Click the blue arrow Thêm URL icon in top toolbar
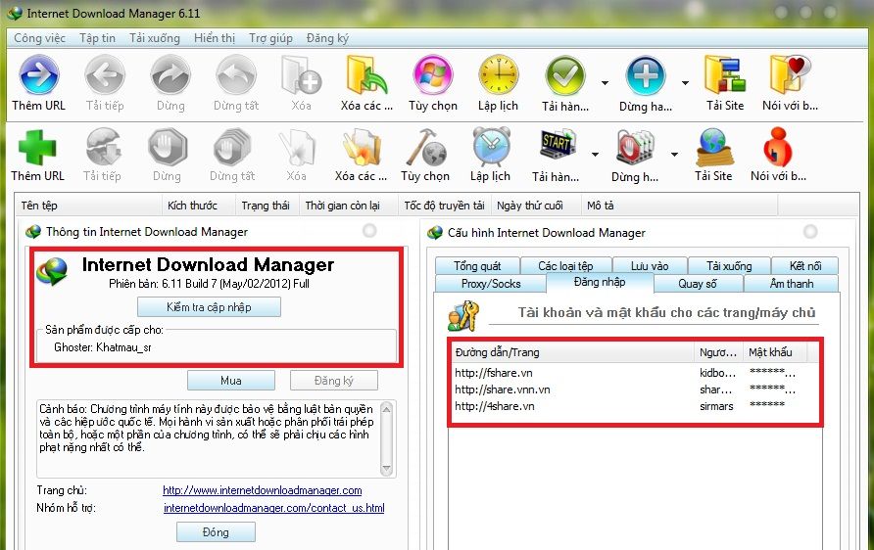This screenshot has height=550, width=874. 38,74
